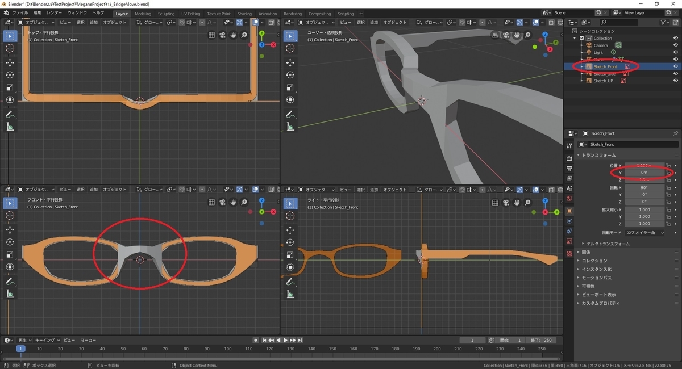
Task: Select the Transform tool in user perspective viewport
Action: 290,100
